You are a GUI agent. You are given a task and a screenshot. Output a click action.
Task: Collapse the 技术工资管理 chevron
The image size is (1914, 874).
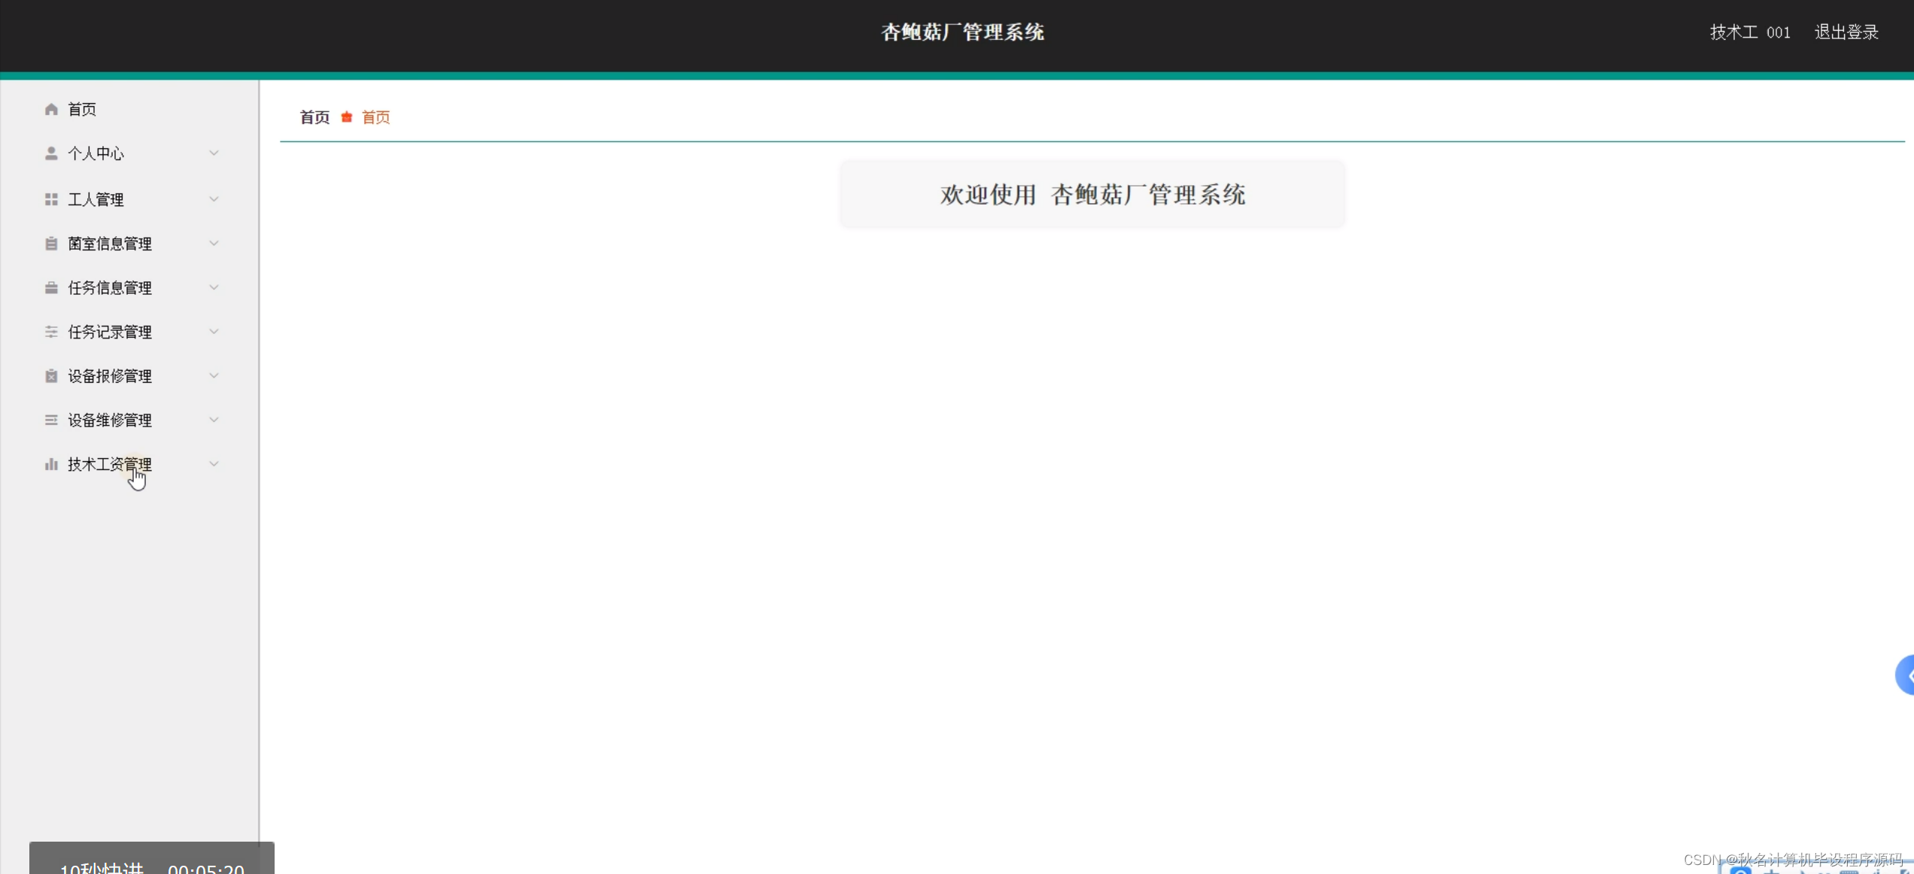point(214,464)
